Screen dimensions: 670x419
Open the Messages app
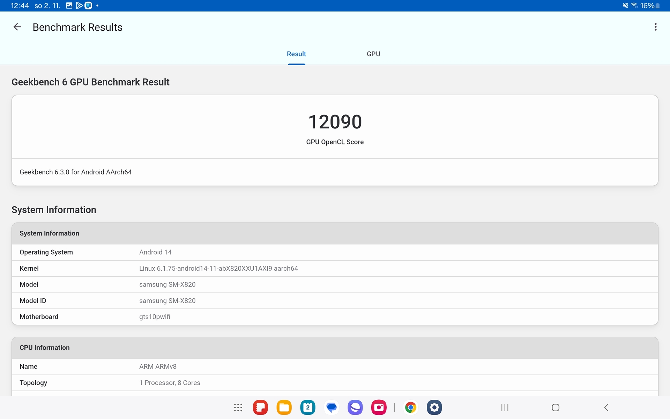click(x=331, y=407)
